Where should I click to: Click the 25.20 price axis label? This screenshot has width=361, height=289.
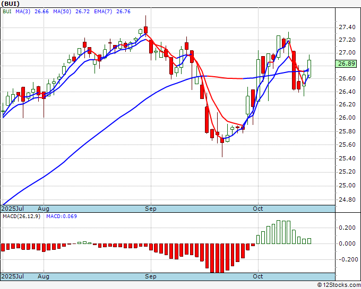[347, 171]
